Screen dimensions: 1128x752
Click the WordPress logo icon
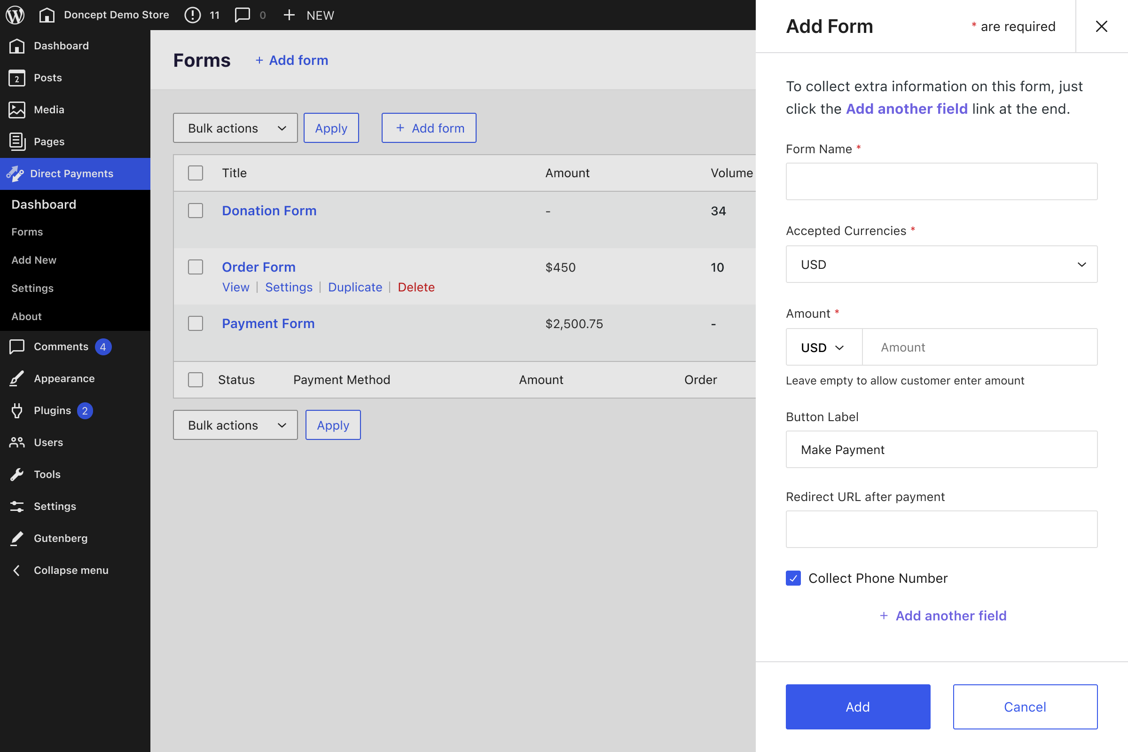(x=15, y=15)
